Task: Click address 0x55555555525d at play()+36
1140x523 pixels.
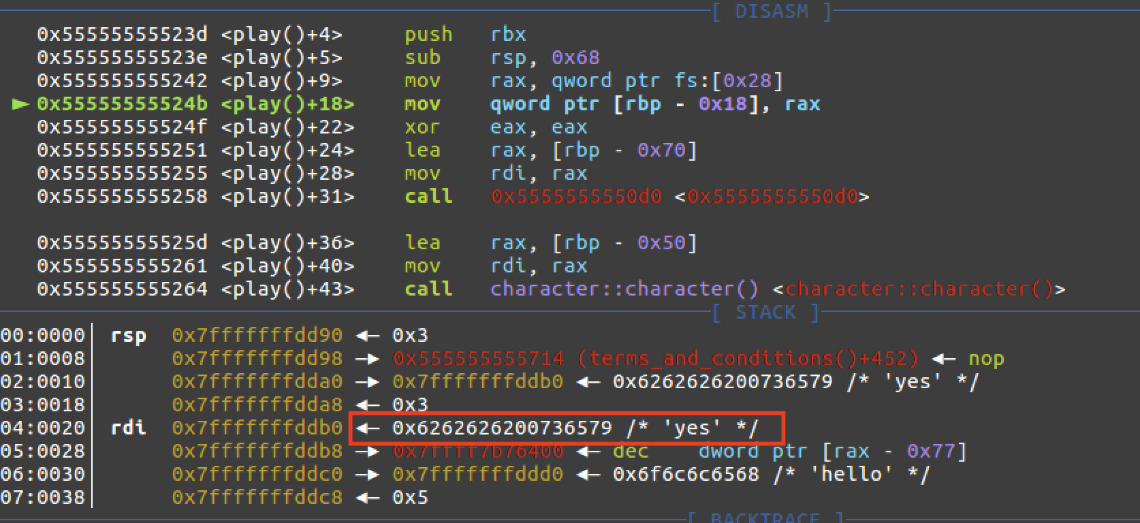Action: 122,242
